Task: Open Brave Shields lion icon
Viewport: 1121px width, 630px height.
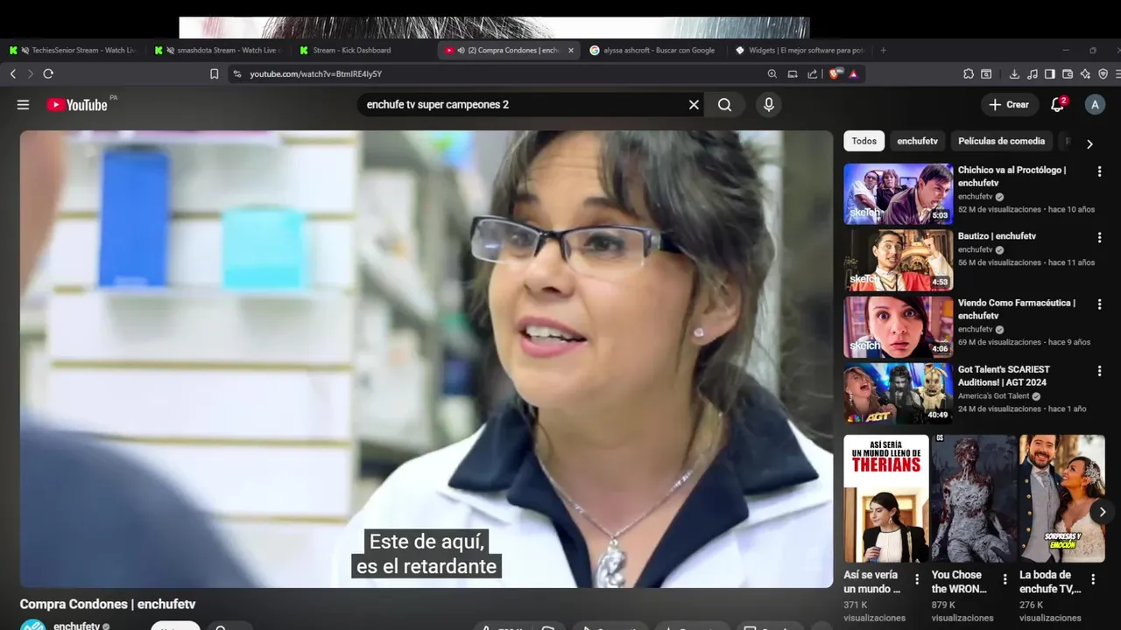Action: pos(835,74)
